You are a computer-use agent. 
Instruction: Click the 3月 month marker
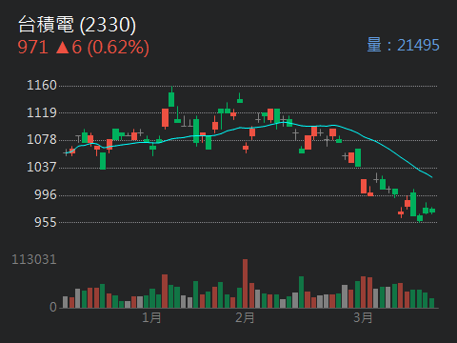(x=363, y=317)
